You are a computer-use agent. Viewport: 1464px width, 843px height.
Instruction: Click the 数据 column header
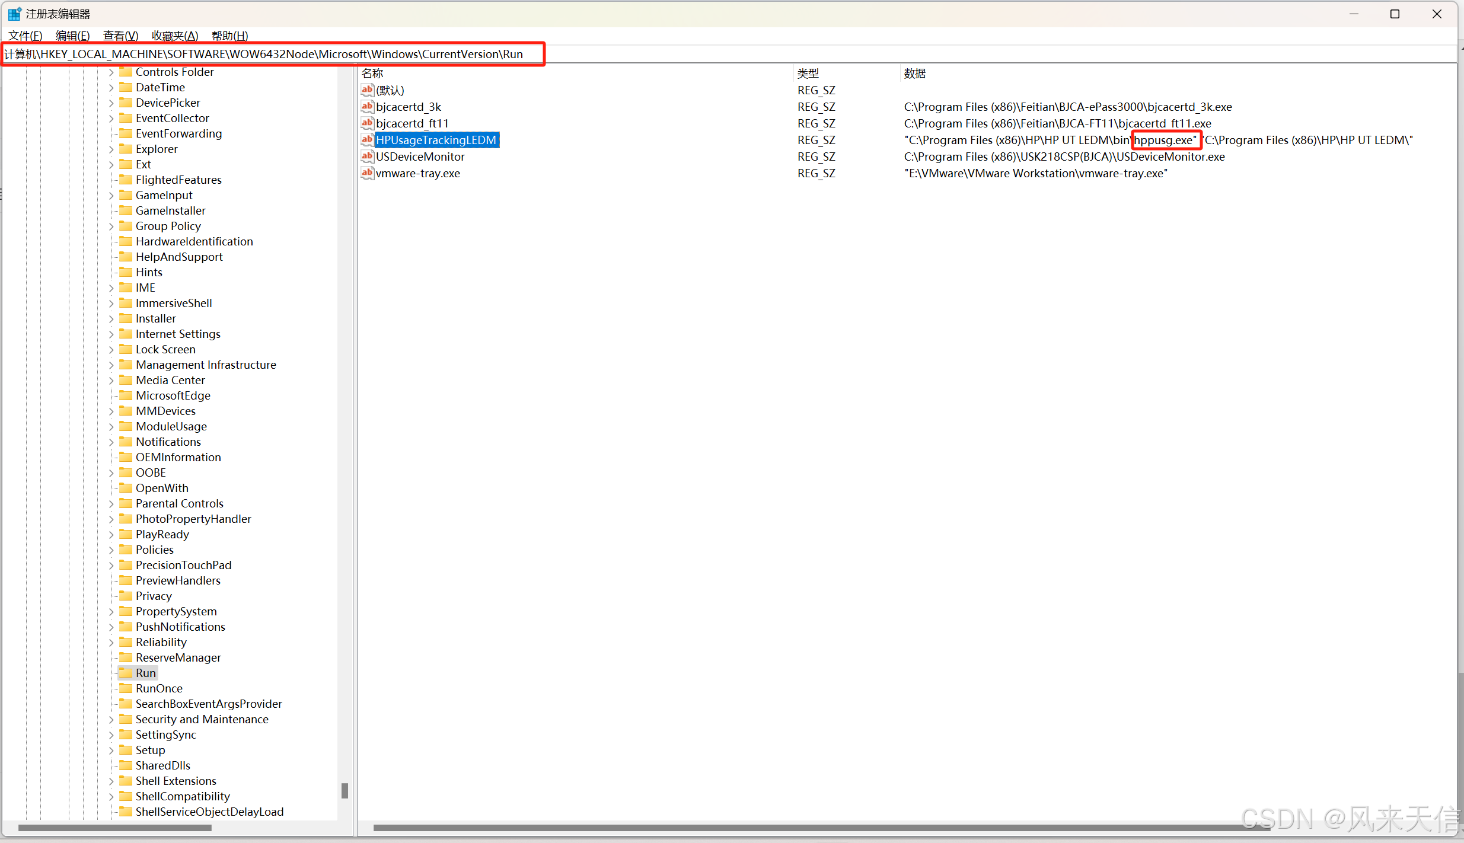coord(914,74)
